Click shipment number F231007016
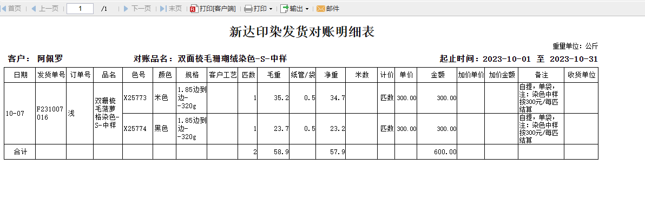This screenshot has height=224, width=645. click(x=50, y=114)
